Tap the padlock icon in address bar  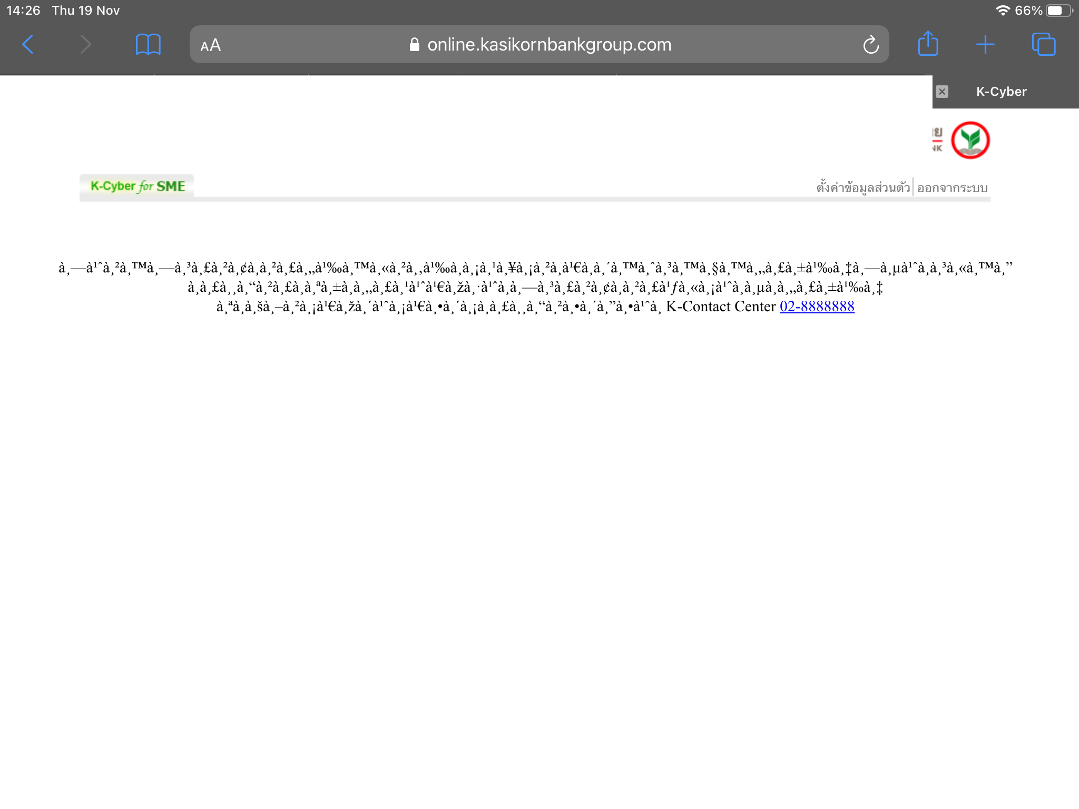414,45
